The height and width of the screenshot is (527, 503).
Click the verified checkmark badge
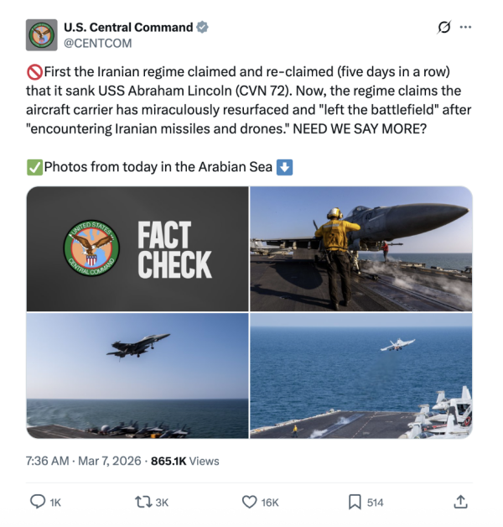pos(202,28)
